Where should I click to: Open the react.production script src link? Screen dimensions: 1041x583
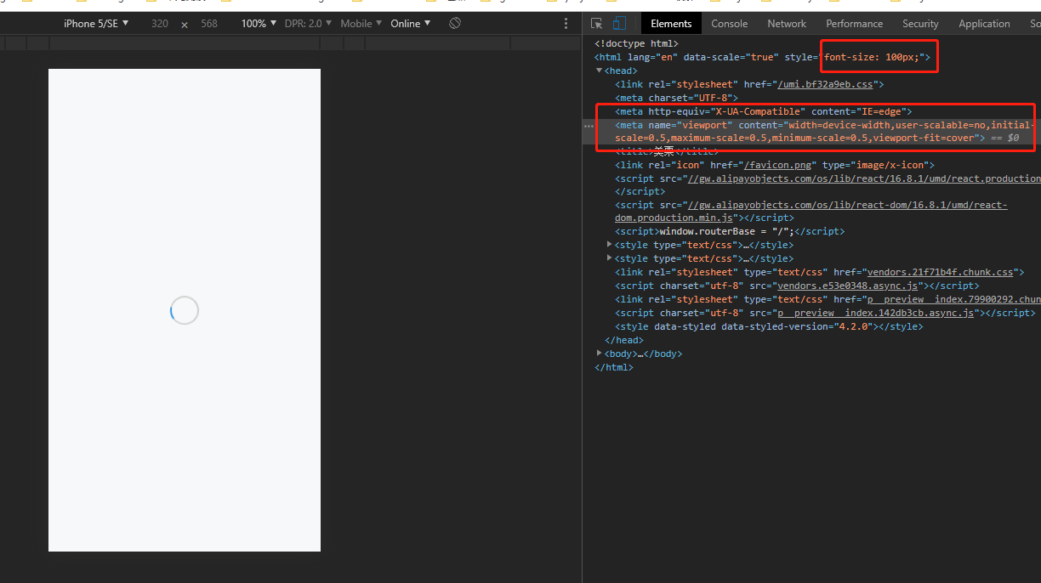pos(862,178)
